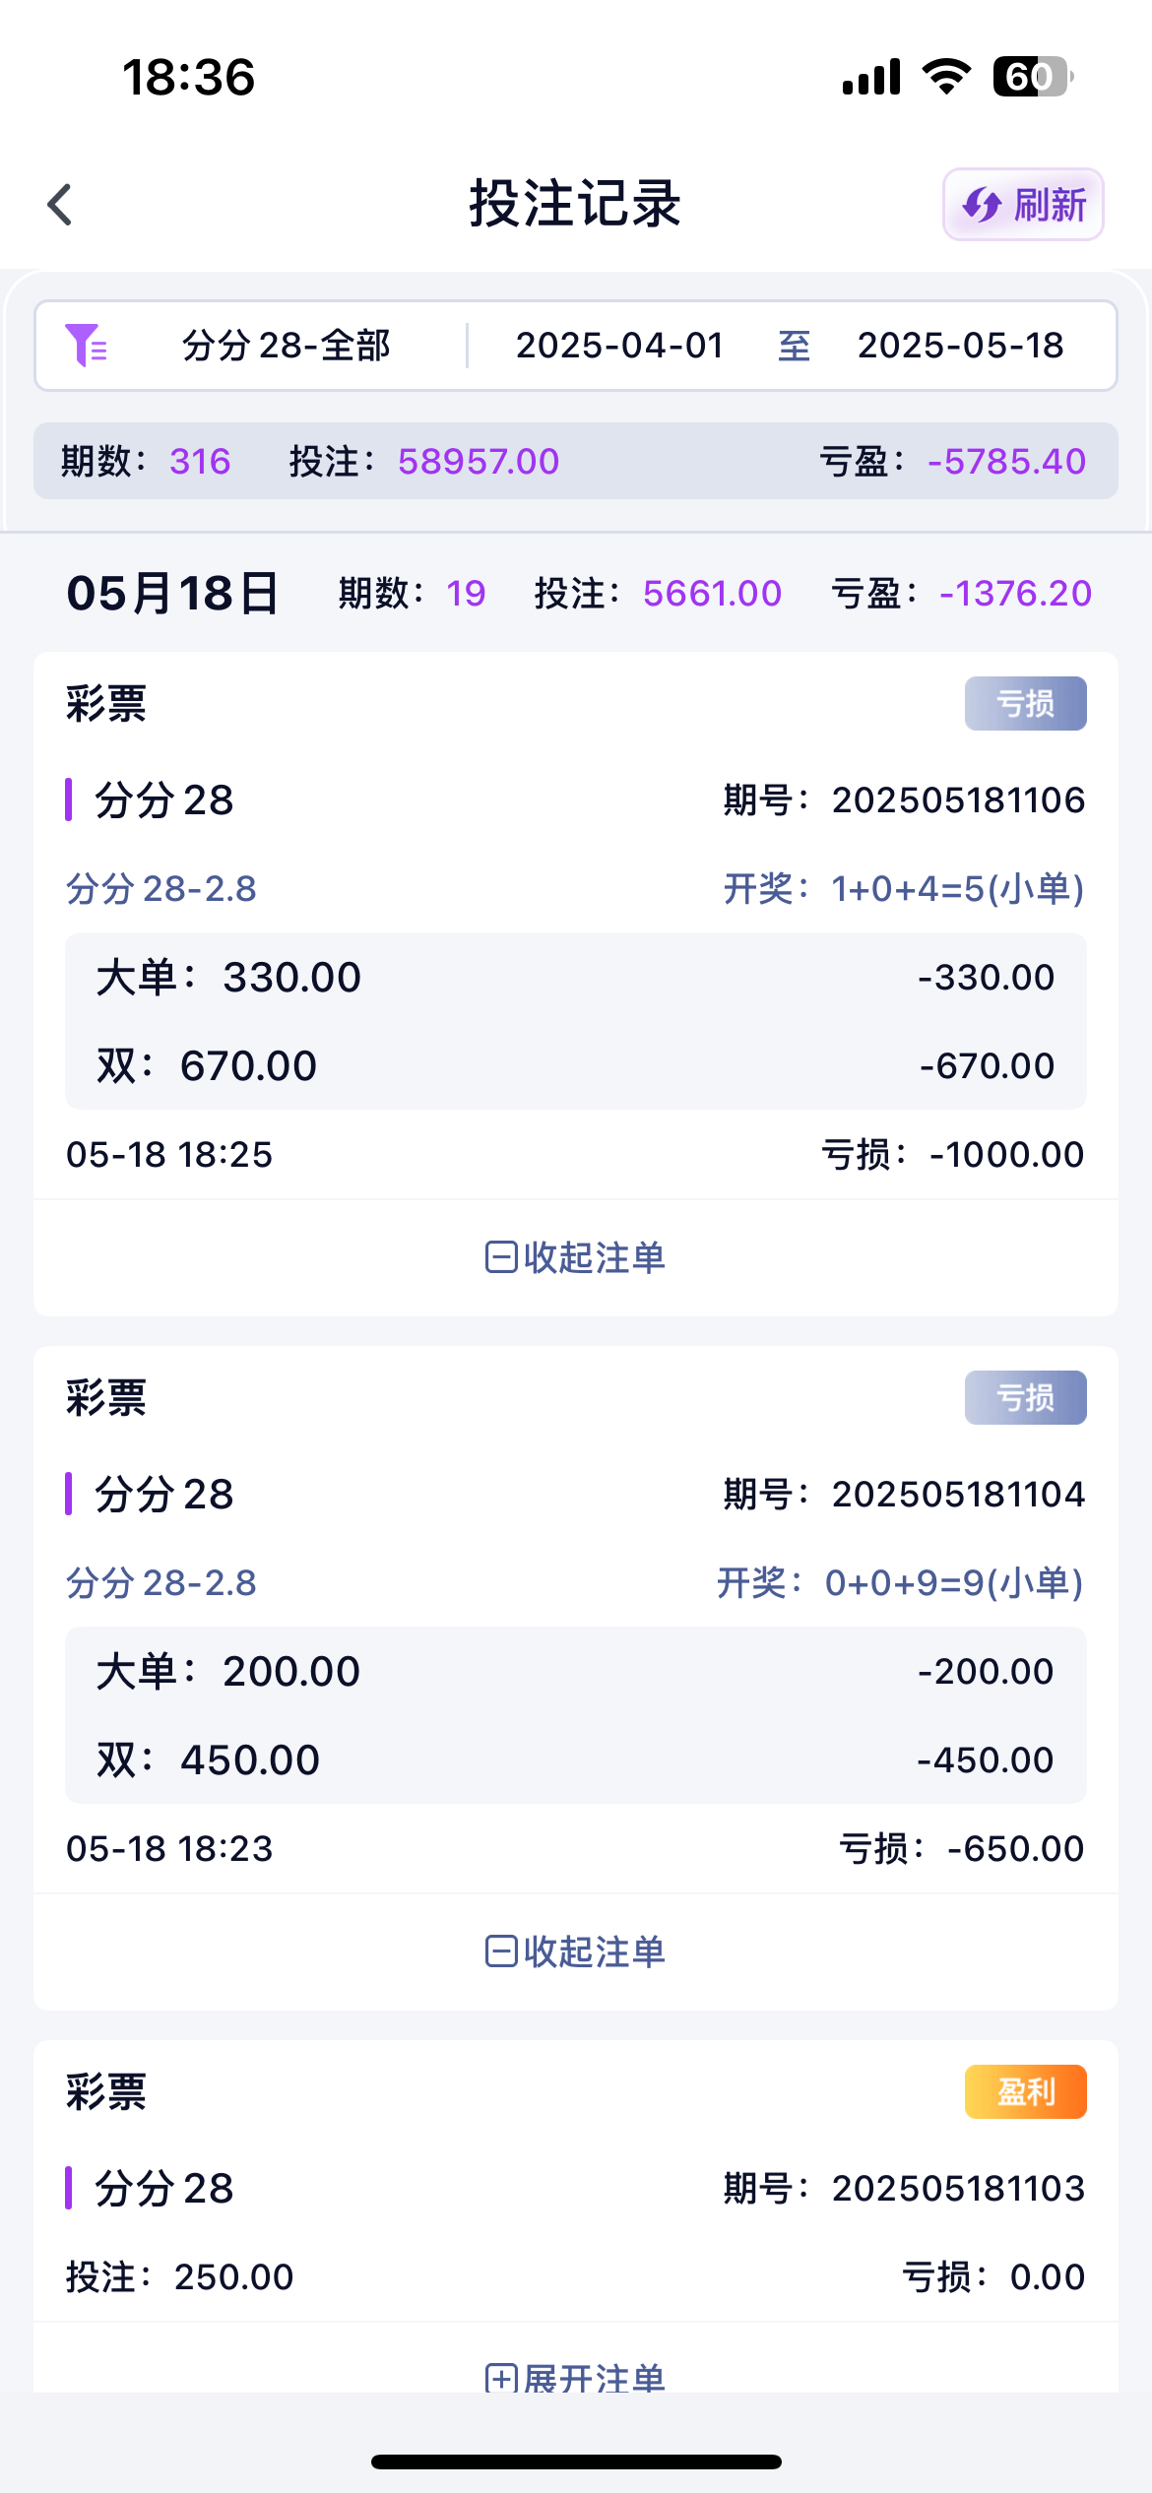Expand bet slip for issue 202505181103
The image size is (1152, 2493).
pyautogui.click(x=576, y=2379)
